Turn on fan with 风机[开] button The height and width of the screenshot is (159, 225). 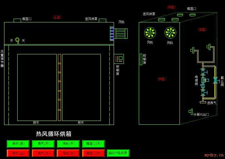click(x=69, y=144)
